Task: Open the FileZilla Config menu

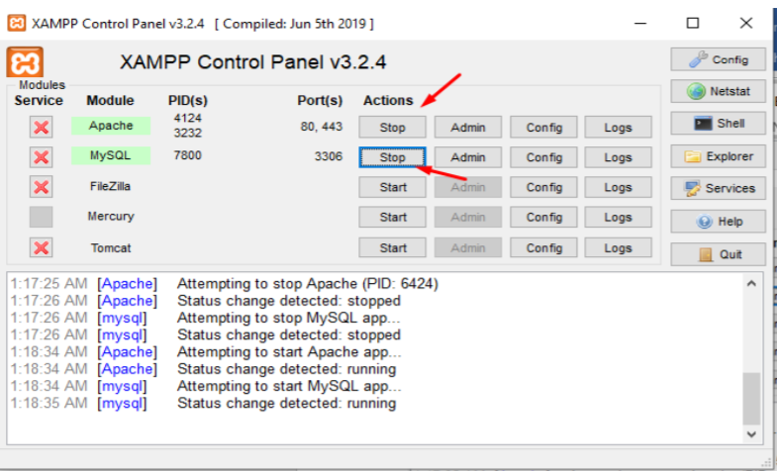Action: (543, 187)
